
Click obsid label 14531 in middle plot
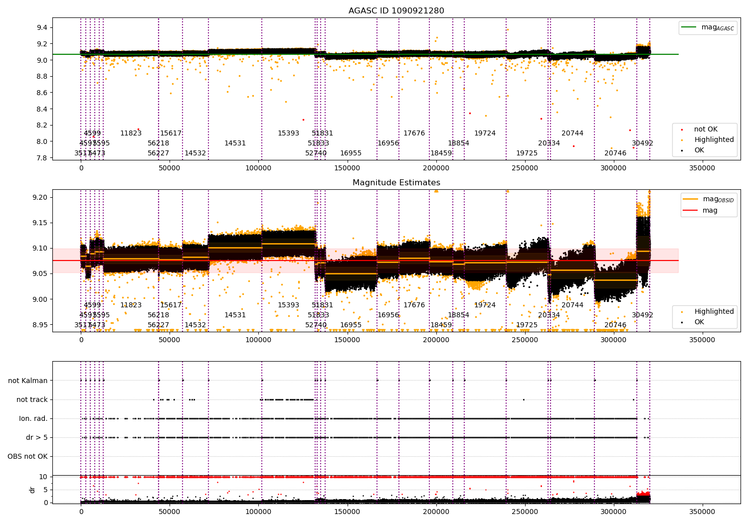[x=235, y=315]
